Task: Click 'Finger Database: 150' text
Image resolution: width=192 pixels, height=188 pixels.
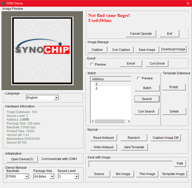Action: (x=22, y=112)
